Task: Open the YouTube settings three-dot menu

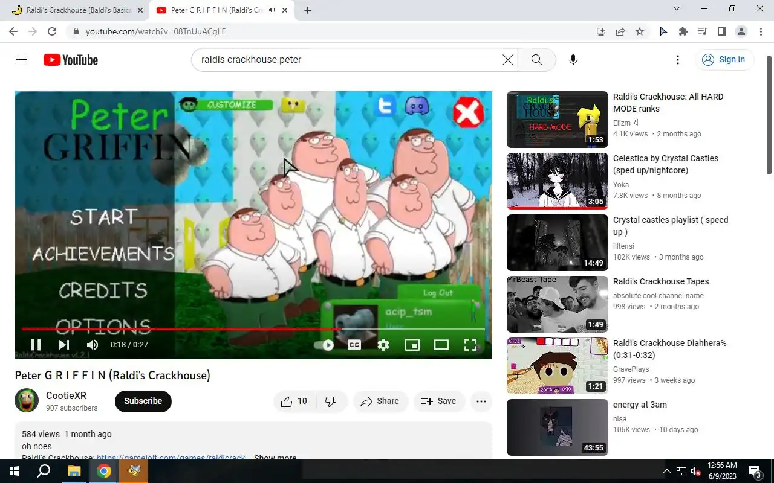Action: pyautogui.click(x=678, y=60)
